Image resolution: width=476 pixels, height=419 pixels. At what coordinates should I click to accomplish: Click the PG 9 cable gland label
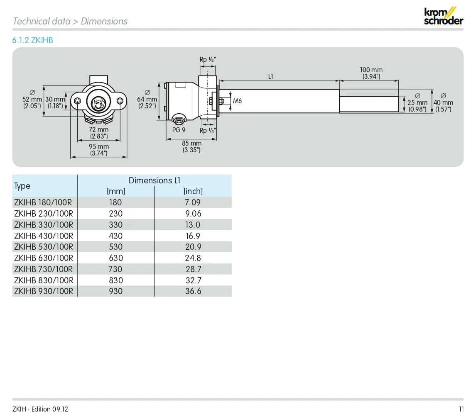click(x=179, y=130)
